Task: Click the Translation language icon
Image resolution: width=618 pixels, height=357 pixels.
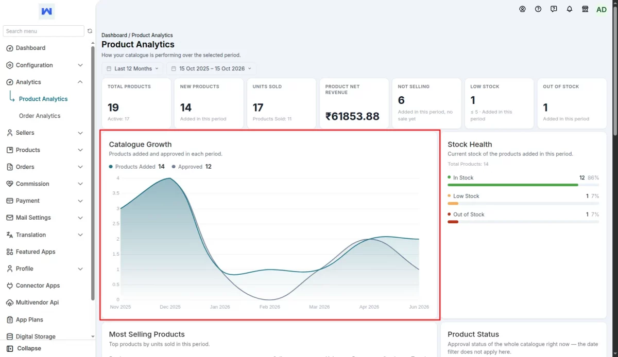Action: click(x=10, y=235)
